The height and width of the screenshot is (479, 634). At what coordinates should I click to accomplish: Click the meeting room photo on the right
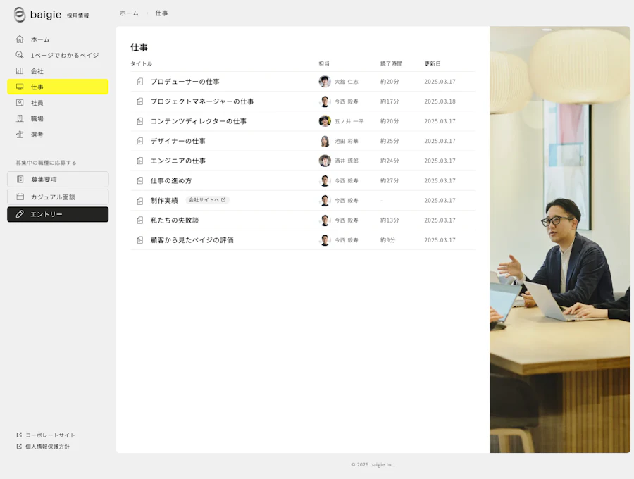point(559,240)
